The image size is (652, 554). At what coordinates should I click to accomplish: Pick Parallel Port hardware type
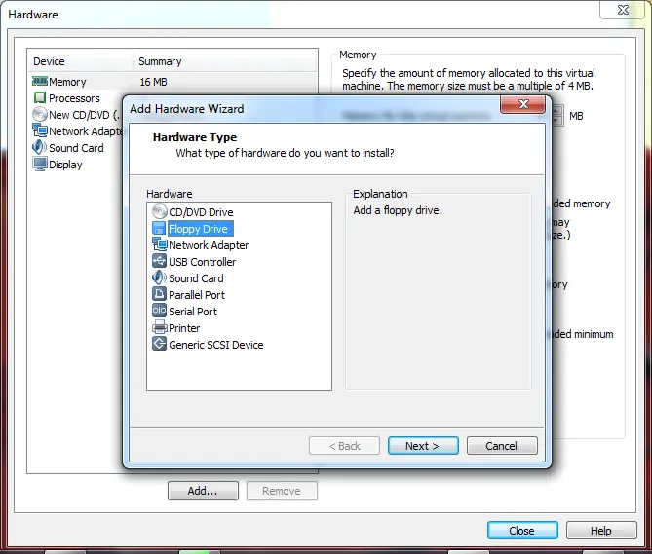click(197, 295)
